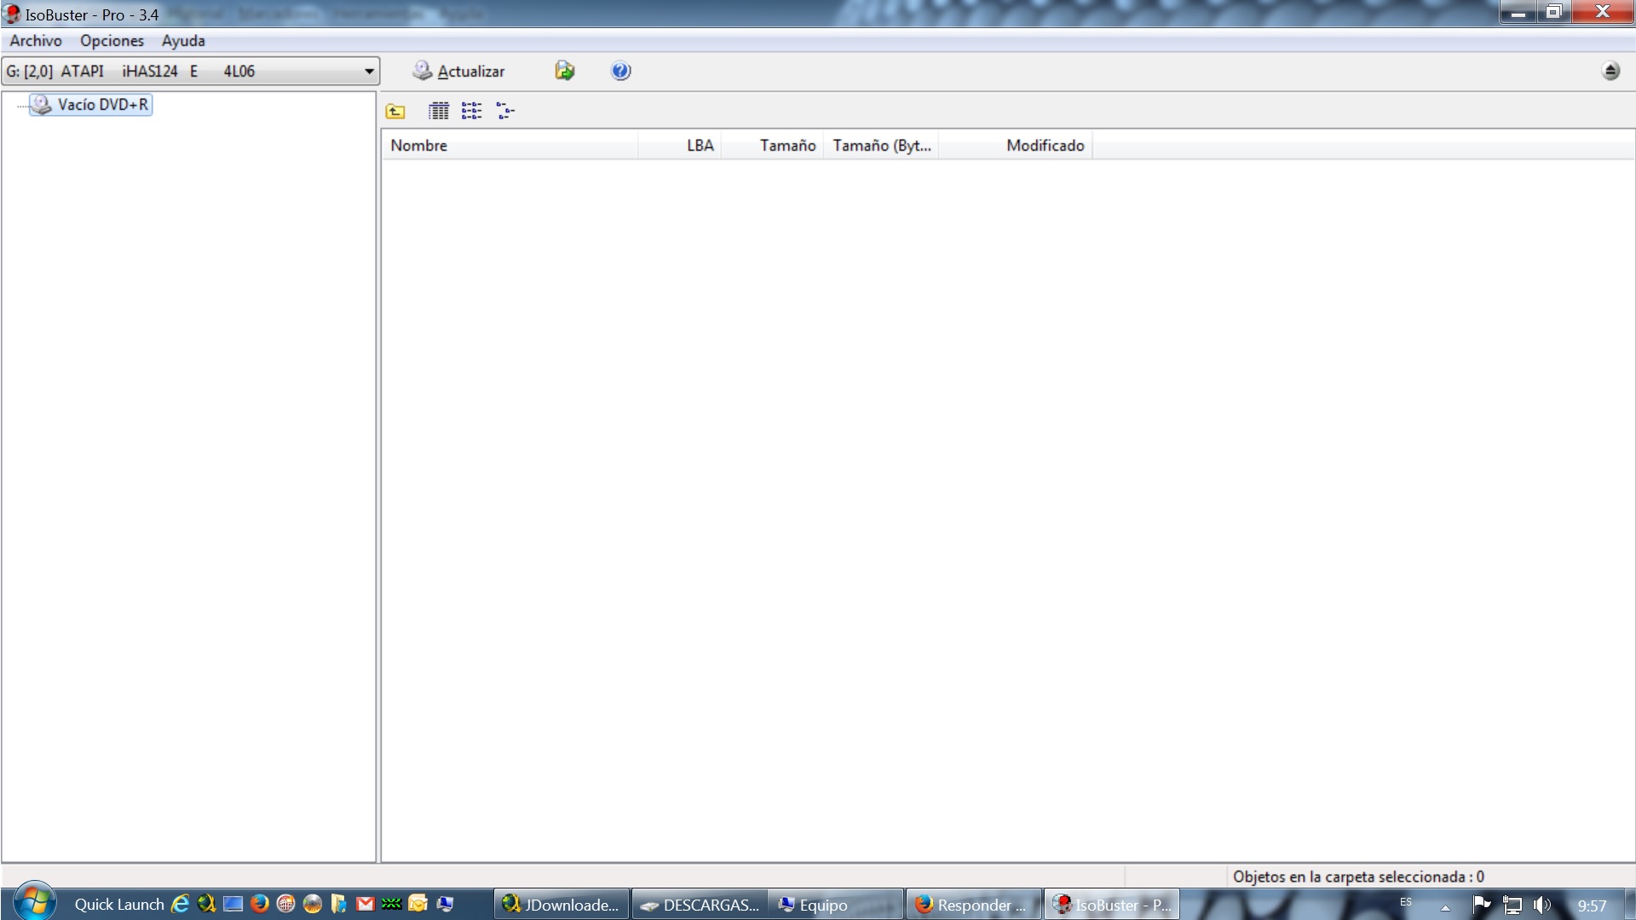Switch to small icons list view
Viewport: 1636px width, 920px height.
472,111
